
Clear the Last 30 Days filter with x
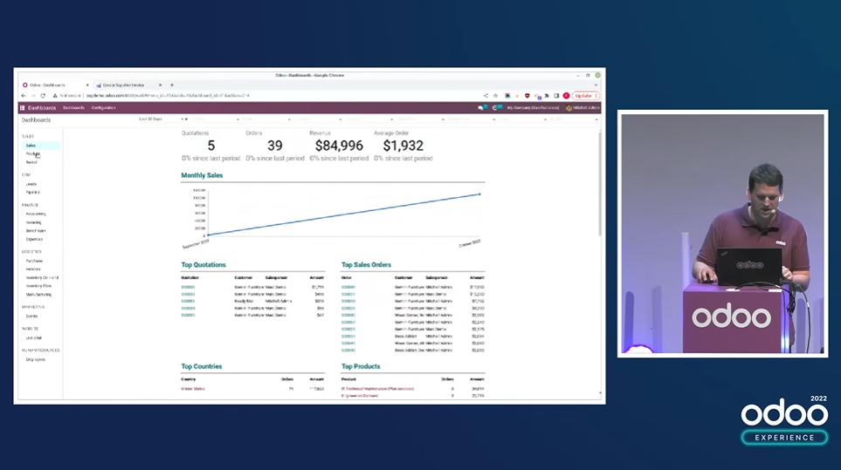(x=186, y=119)
